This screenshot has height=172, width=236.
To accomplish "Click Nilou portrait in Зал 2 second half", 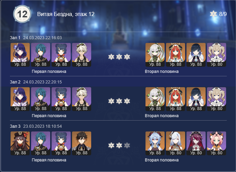I will tap(176, 99).
